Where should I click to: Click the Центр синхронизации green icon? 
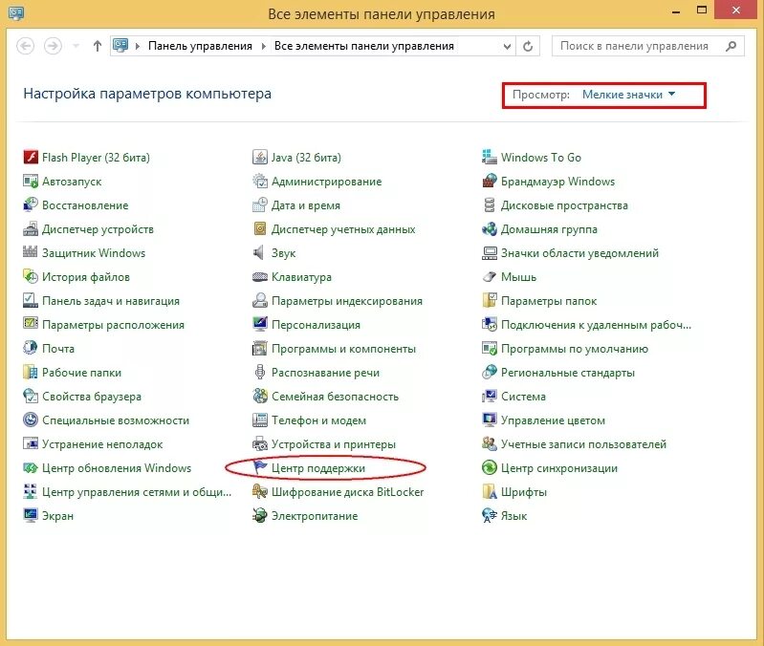(x=490, y=467)
